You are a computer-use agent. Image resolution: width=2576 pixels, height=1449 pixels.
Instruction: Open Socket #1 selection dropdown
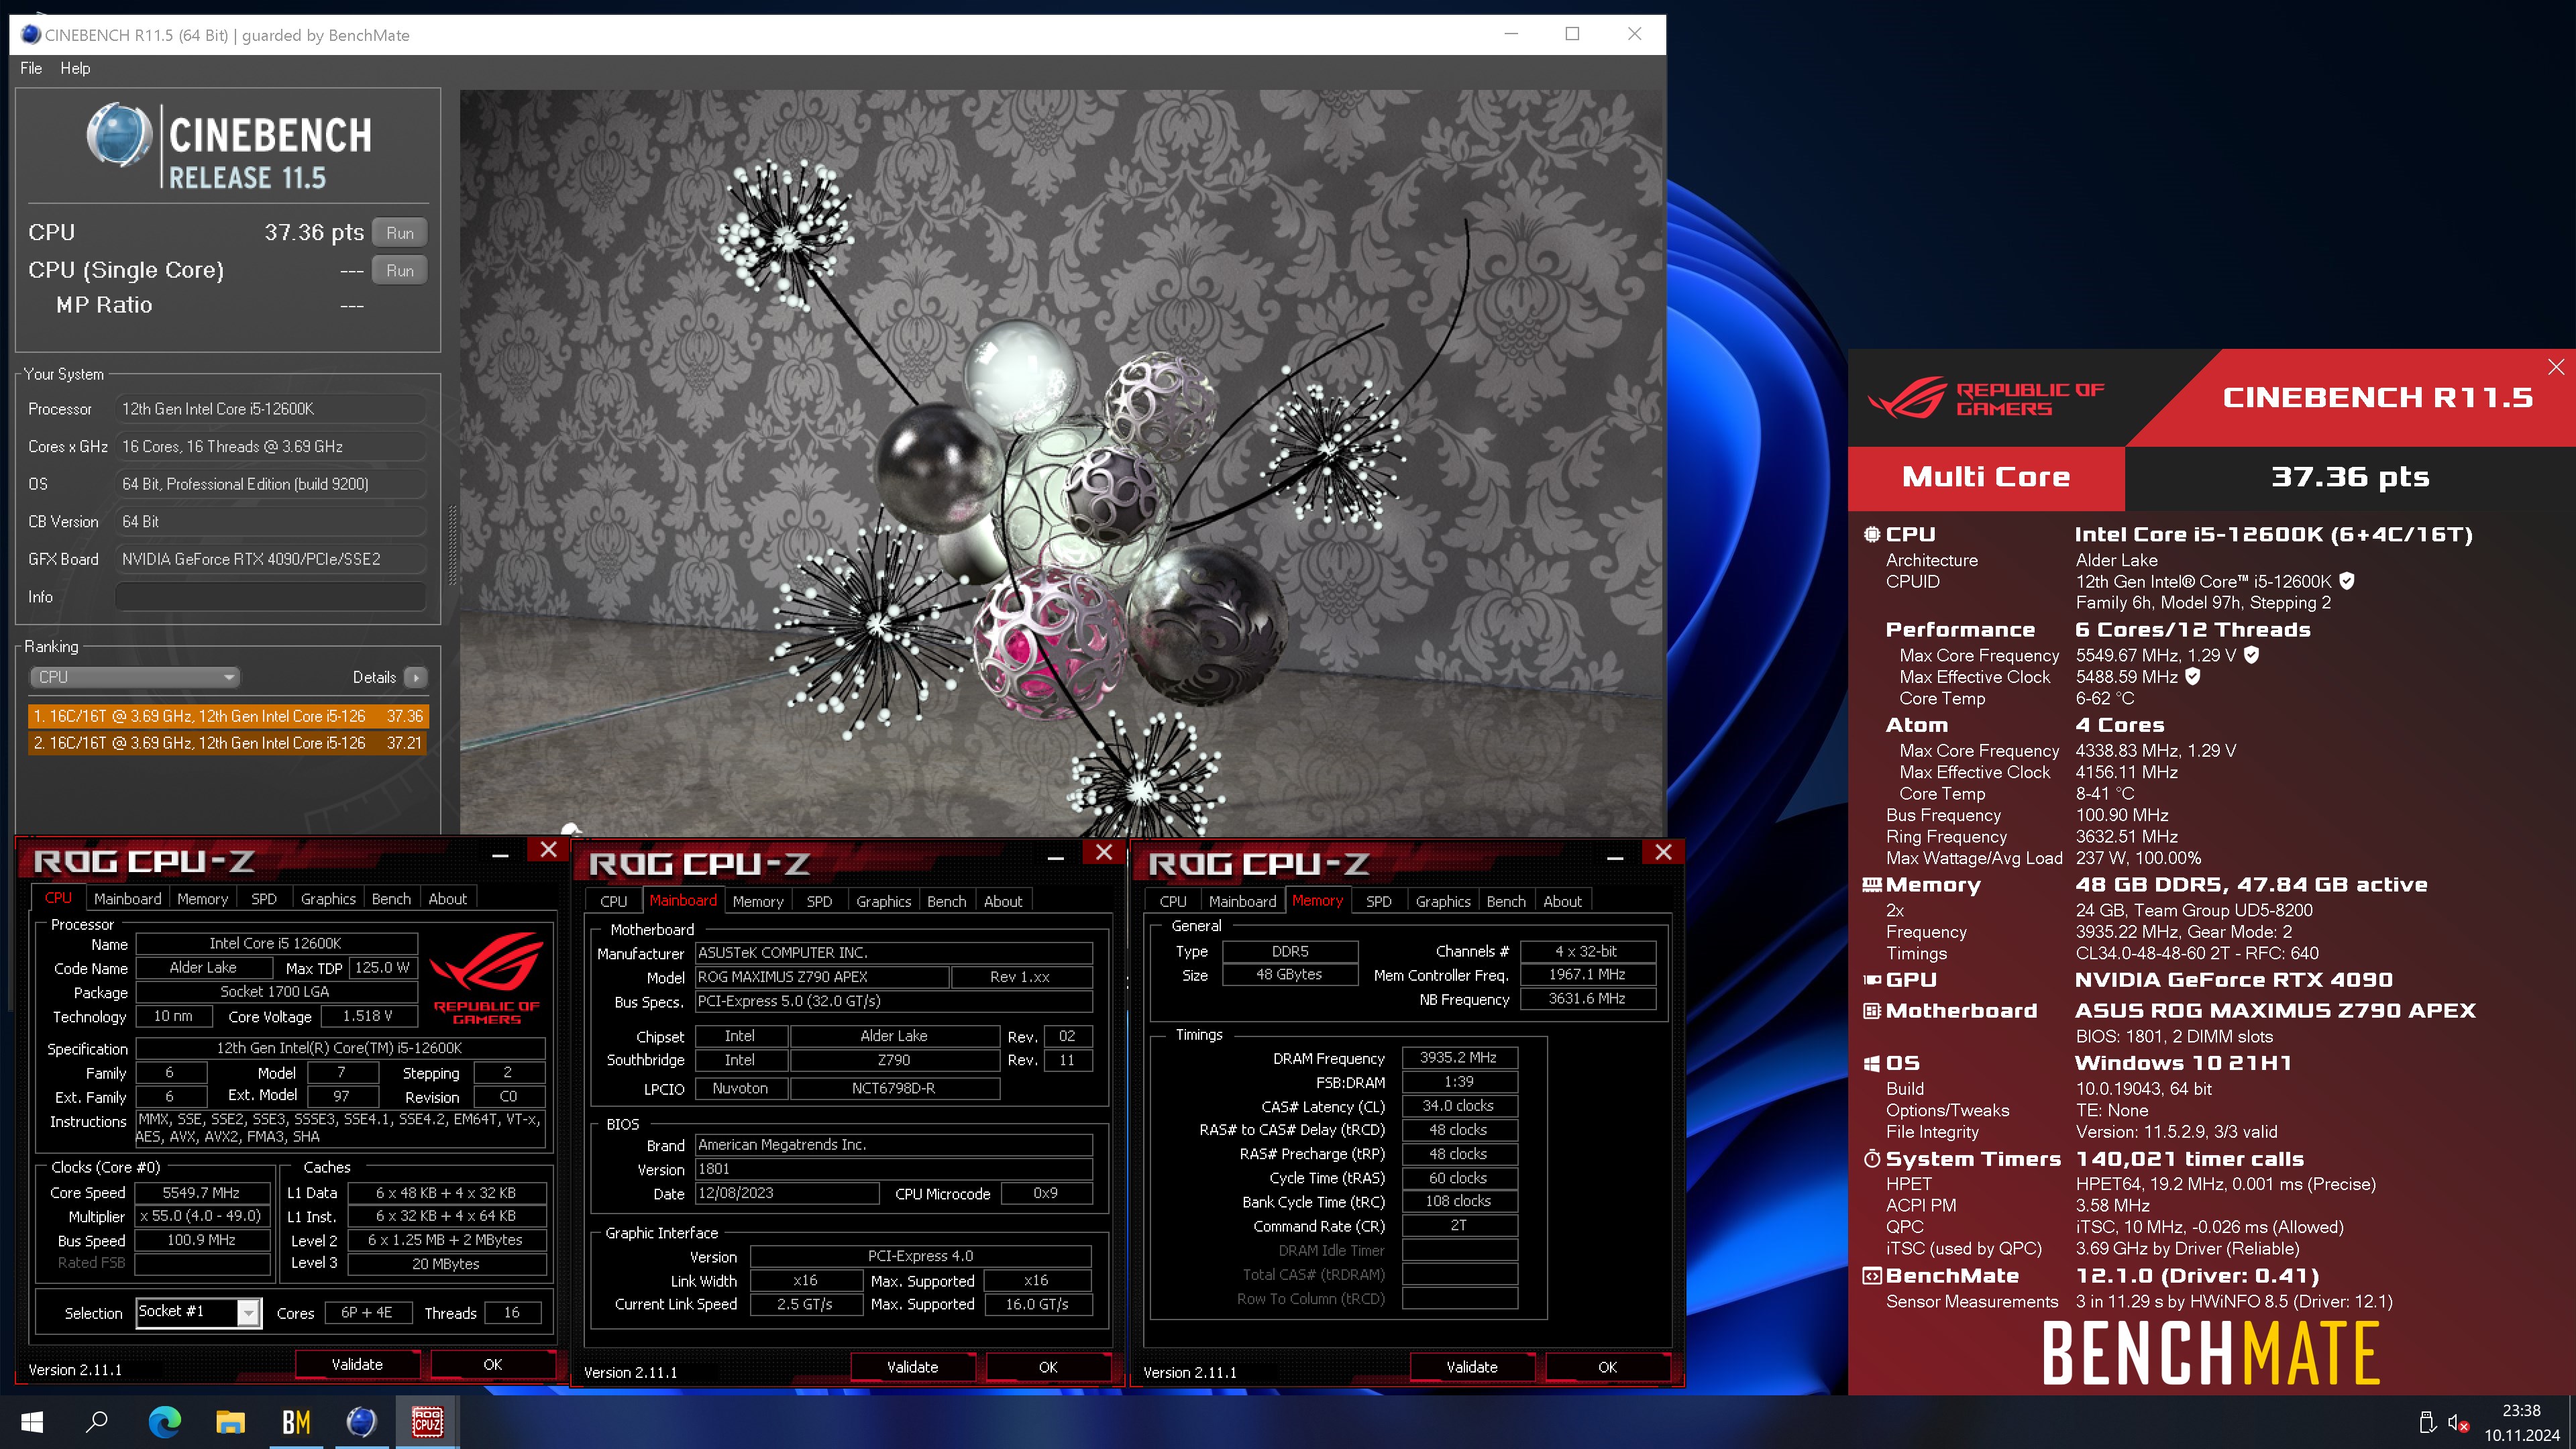click(199, 1312)
